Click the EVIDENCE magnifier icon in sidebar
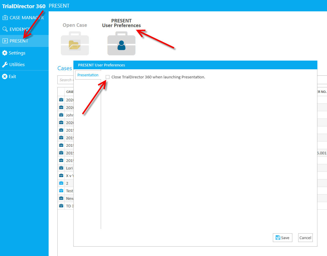Viewport: 327px width, 256px height. (5, 29)
